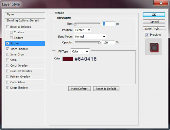The width and height of the screenshot is (170, 130).
Task: Enable the Outer Glow checkbox
Action: point(8,82)
